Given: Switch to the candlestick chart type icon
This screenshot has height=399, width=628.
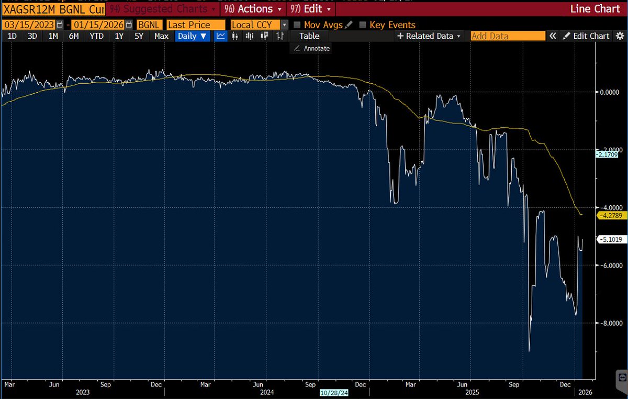Looking at the screenshot, I should tap(250, 36).
